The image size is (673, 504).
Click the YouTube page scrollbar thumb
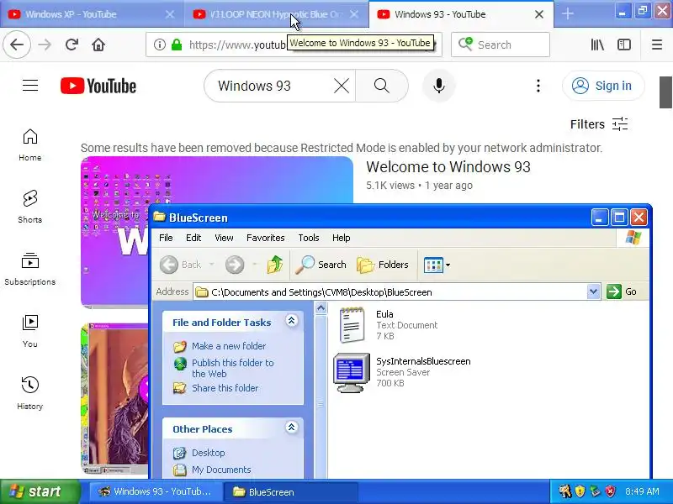click(x=665, y=92)
